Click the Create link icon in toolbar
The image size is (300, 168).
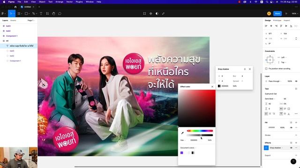tap(163, 14)
